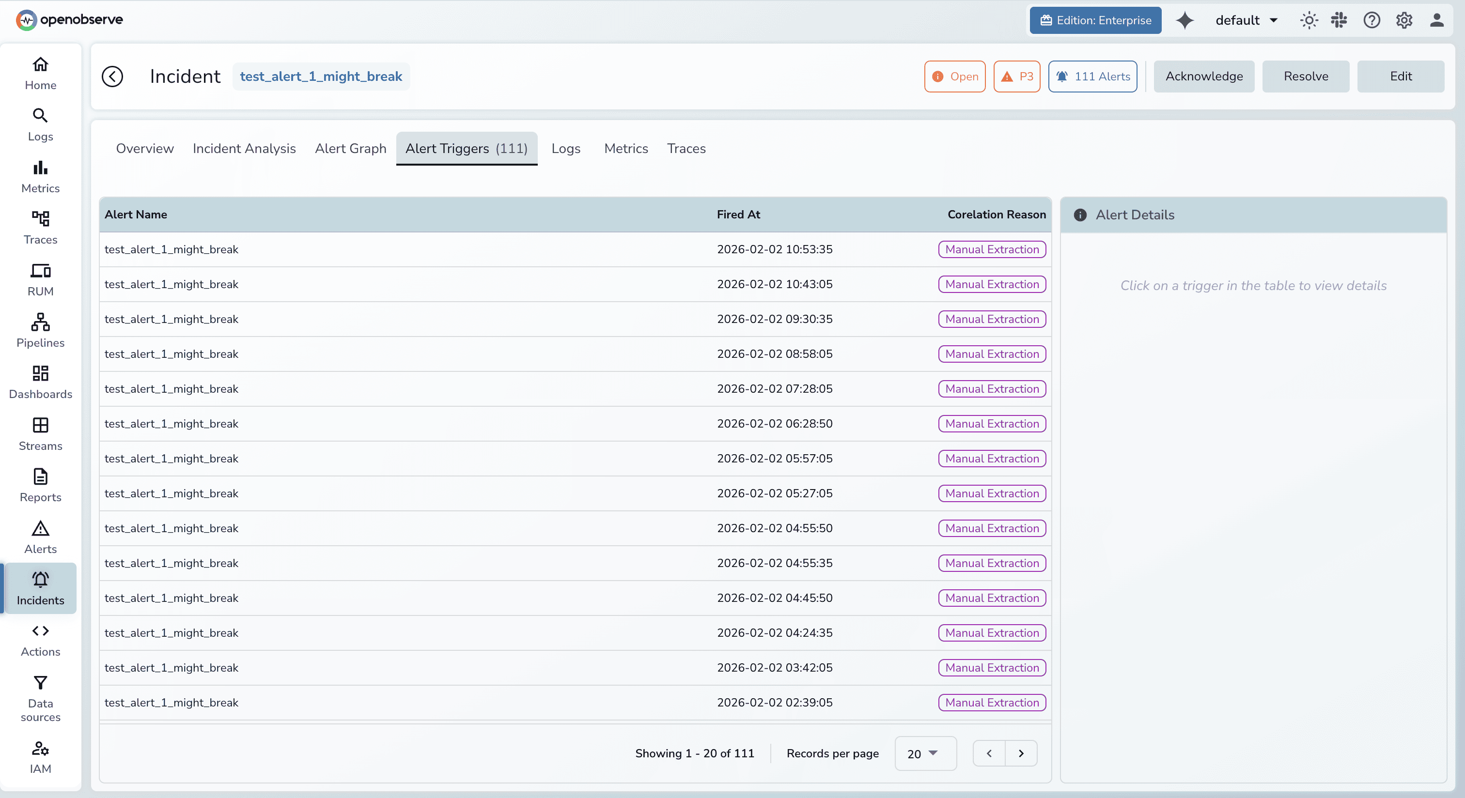Switch to the Incident Analysis tab
Image resolution: width=1465 pixels, height=798 pixels.
point(244,148)
